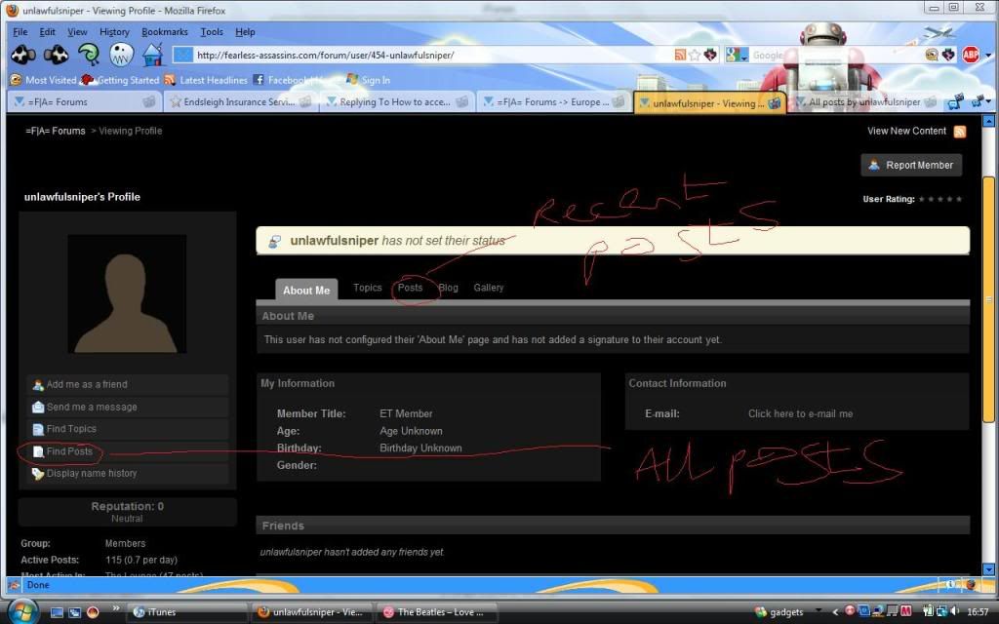Switch to All posts by unlawfulsniper tab
Viewport: 999px width, 624px height.
point(865,101)
